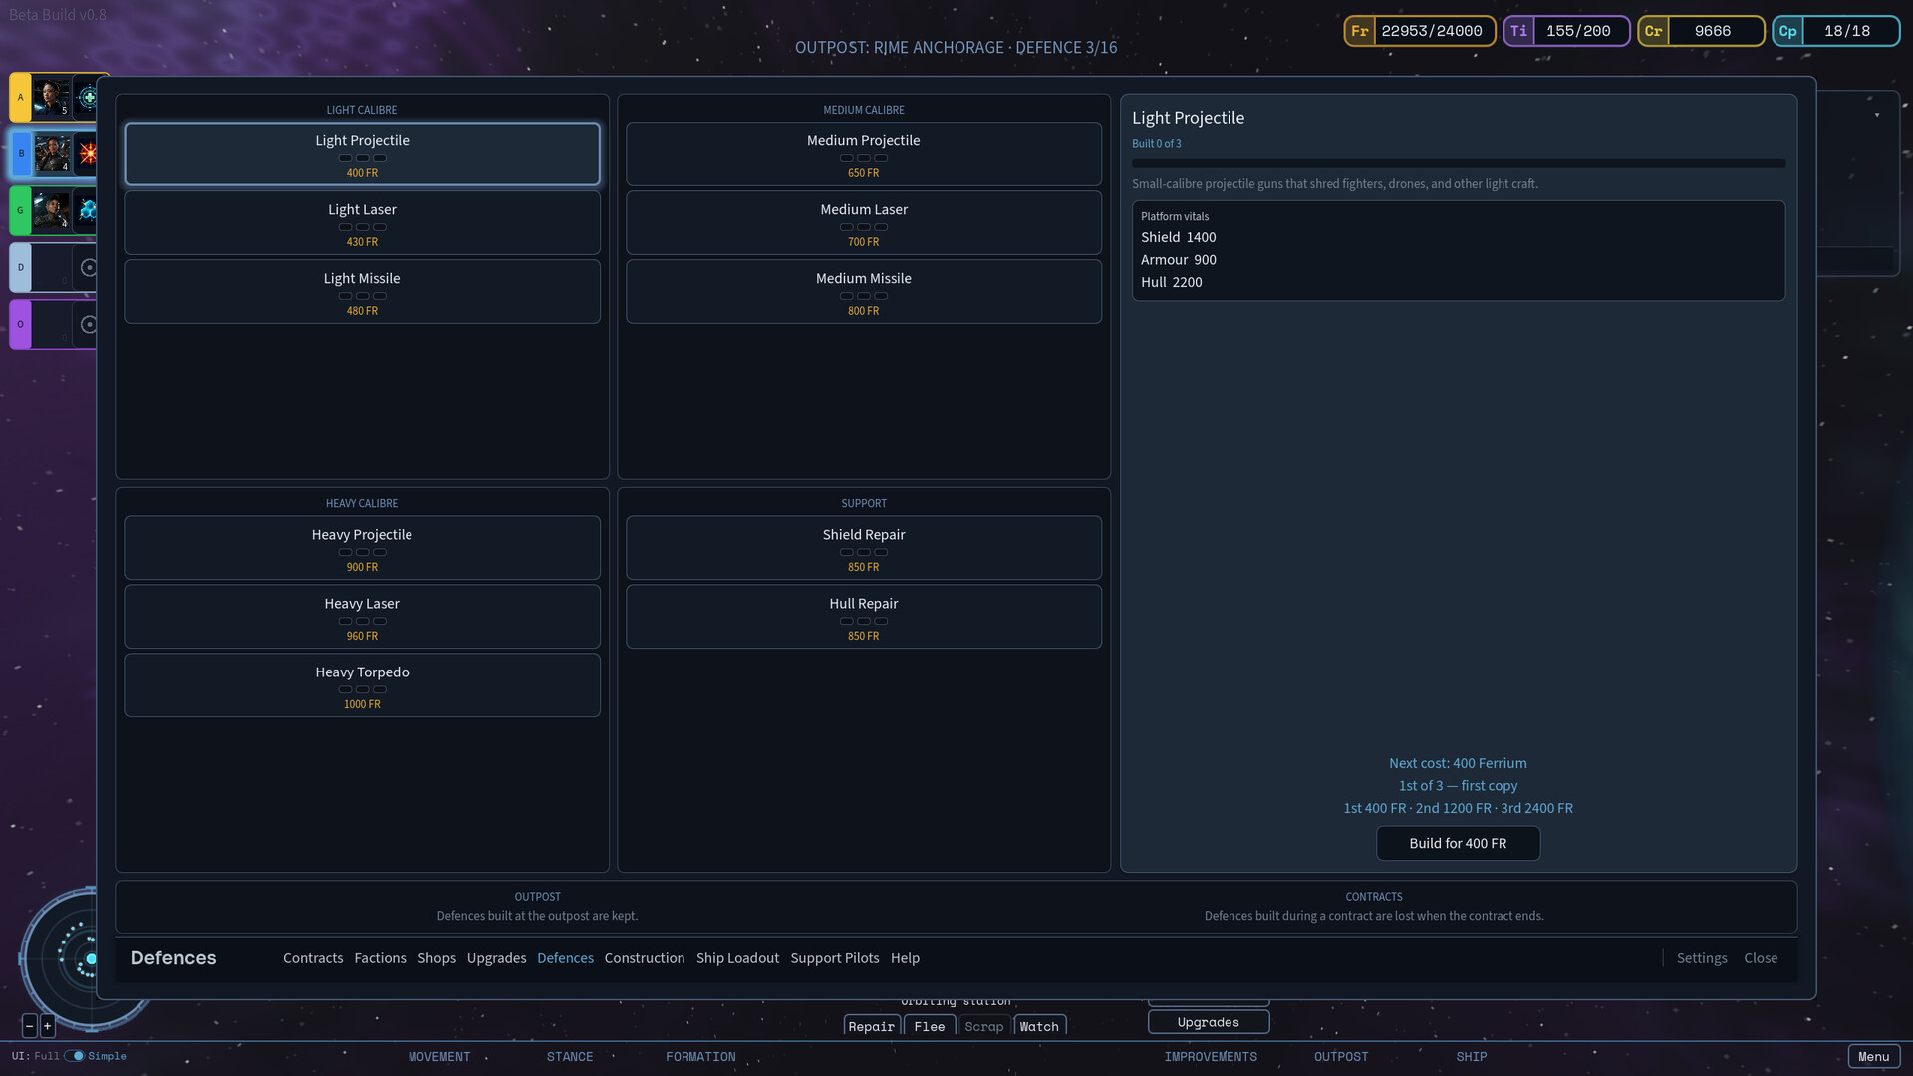Image resolution: width=1913 pixels, height=1076 pixels.
Task: Select squad A pilot portrait
Action: (x=52, y=98)
